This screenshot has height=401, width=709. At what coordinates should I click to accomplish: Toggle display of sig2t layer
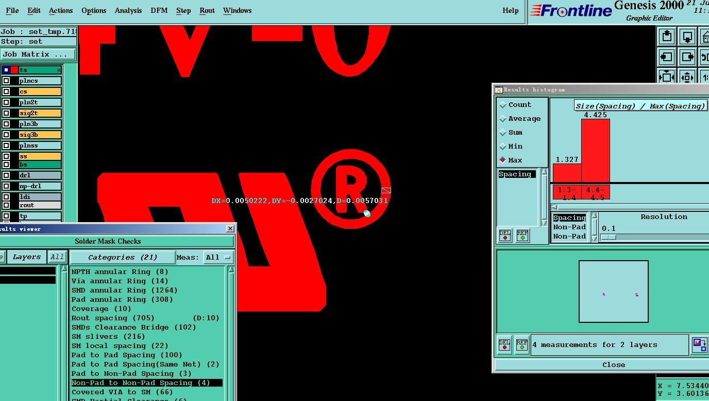[6, 113]
